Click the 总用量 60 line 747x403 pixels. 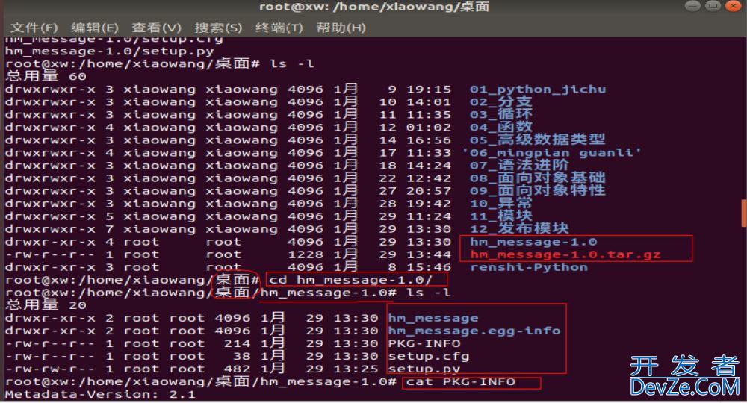point(46,76)
